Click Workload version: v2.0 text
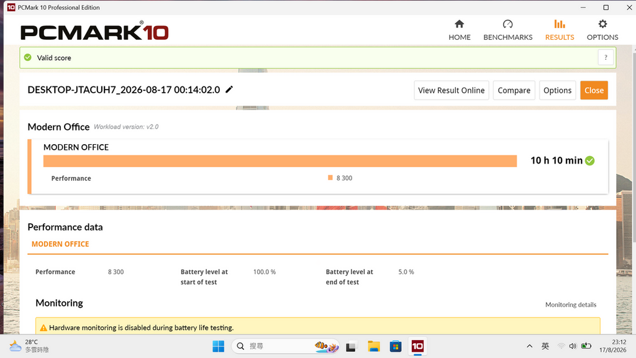This screenshot has height=358, width=636. click(x=126, y=127)
